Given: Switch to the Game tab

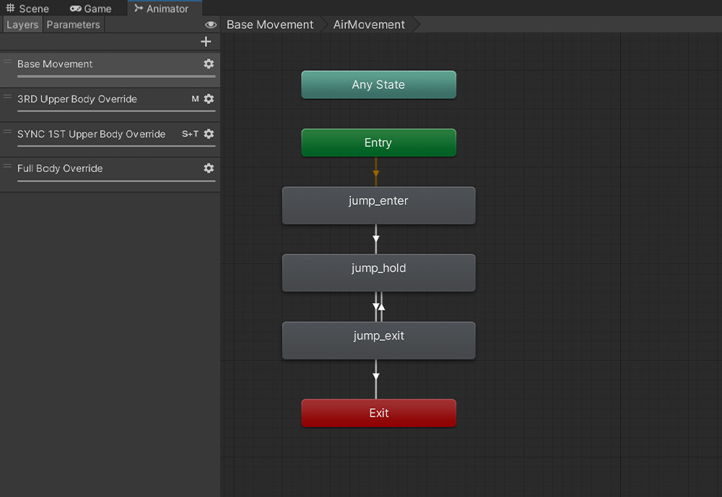Looking at the screenshot, I should click(x=91, y=8).
